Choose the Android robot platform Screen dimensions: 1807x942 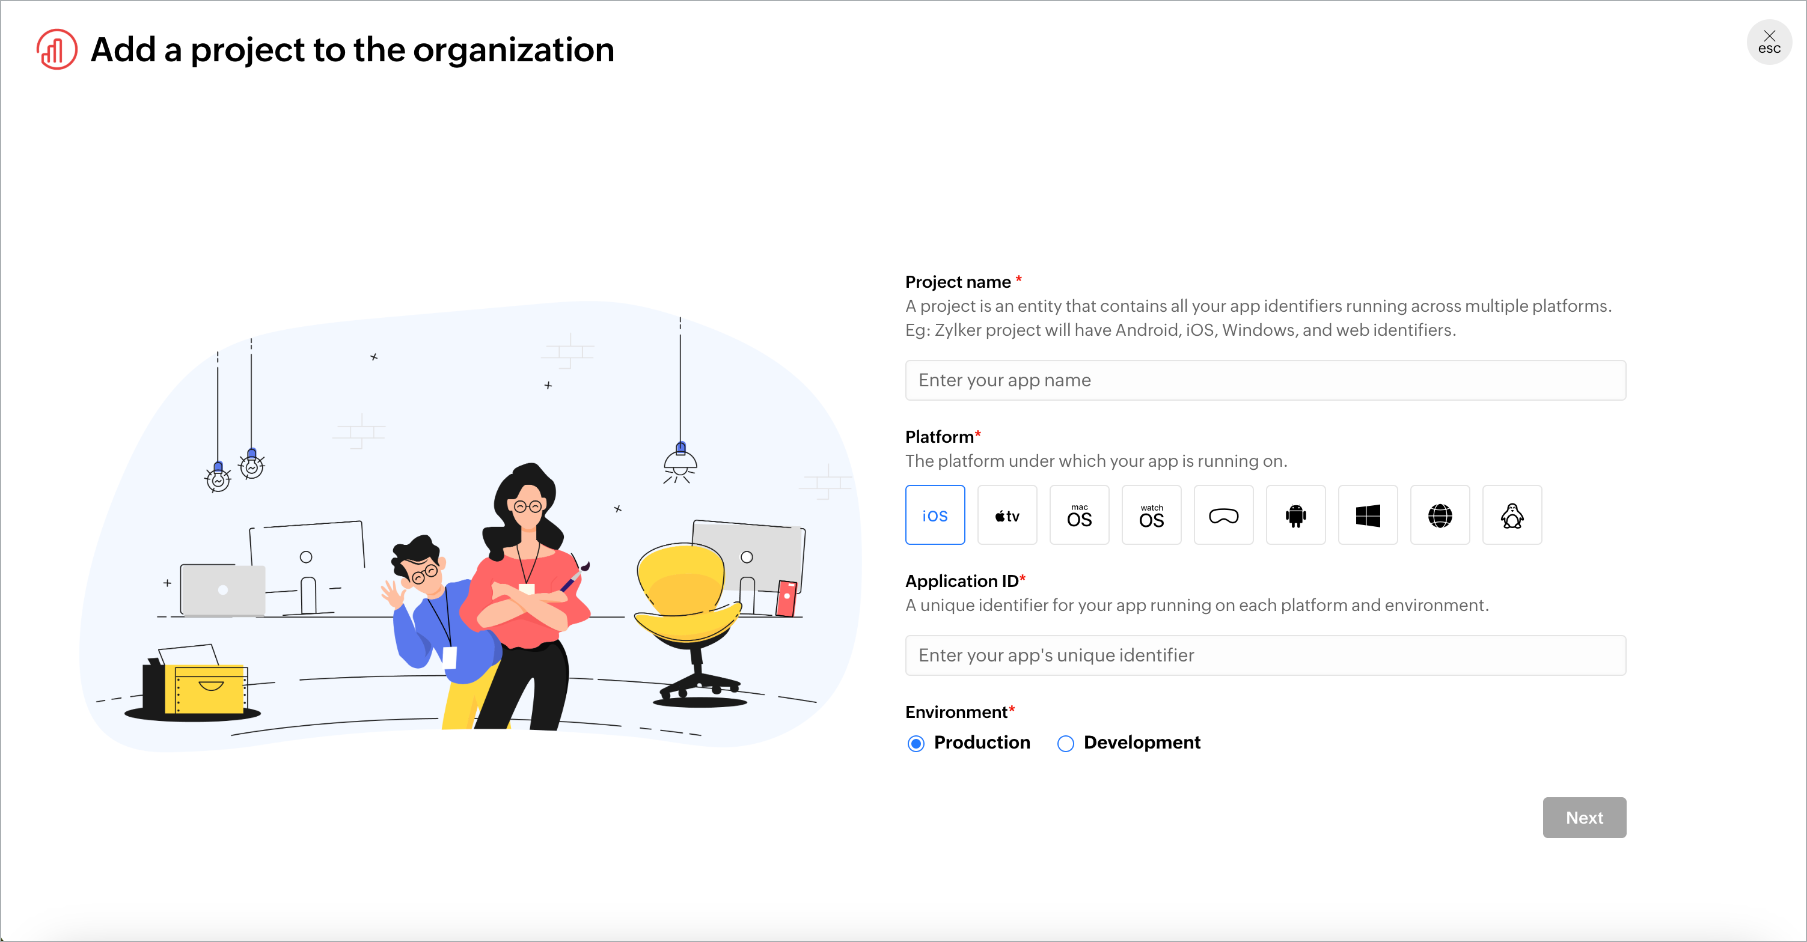[x=1295, y=515]
